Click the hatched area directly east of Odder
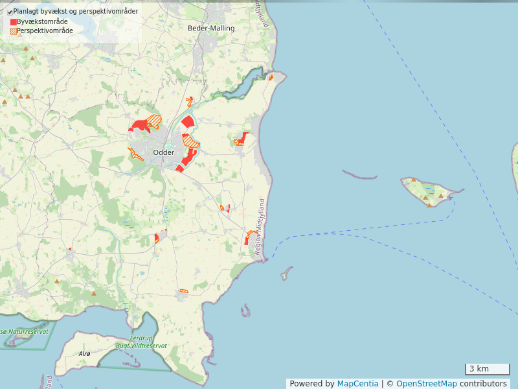The width and height of the screenshot is (518, 389). 190,141
